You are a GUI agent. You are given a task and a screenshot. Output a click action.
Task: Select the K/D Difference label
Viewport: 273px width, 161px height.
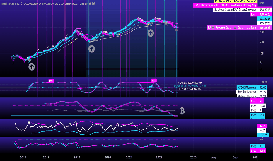[x=247, y=88]
